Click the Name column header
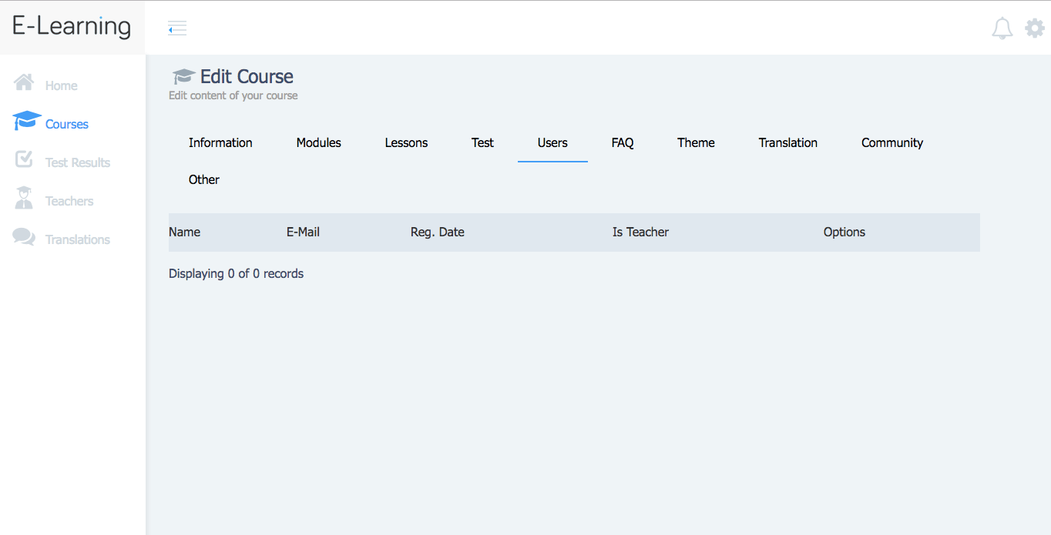Image resolution: width=1051 pixels, height=535 pixels. click(184, 232)
